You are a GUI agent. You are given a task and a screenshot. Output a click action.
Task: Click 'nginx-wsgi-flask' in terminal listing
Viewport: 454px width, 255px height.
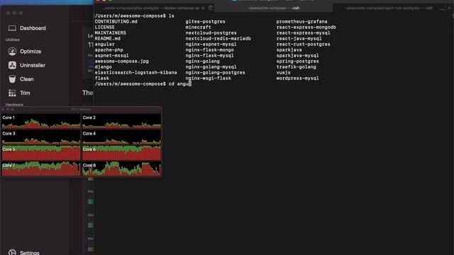pos(208,78)
